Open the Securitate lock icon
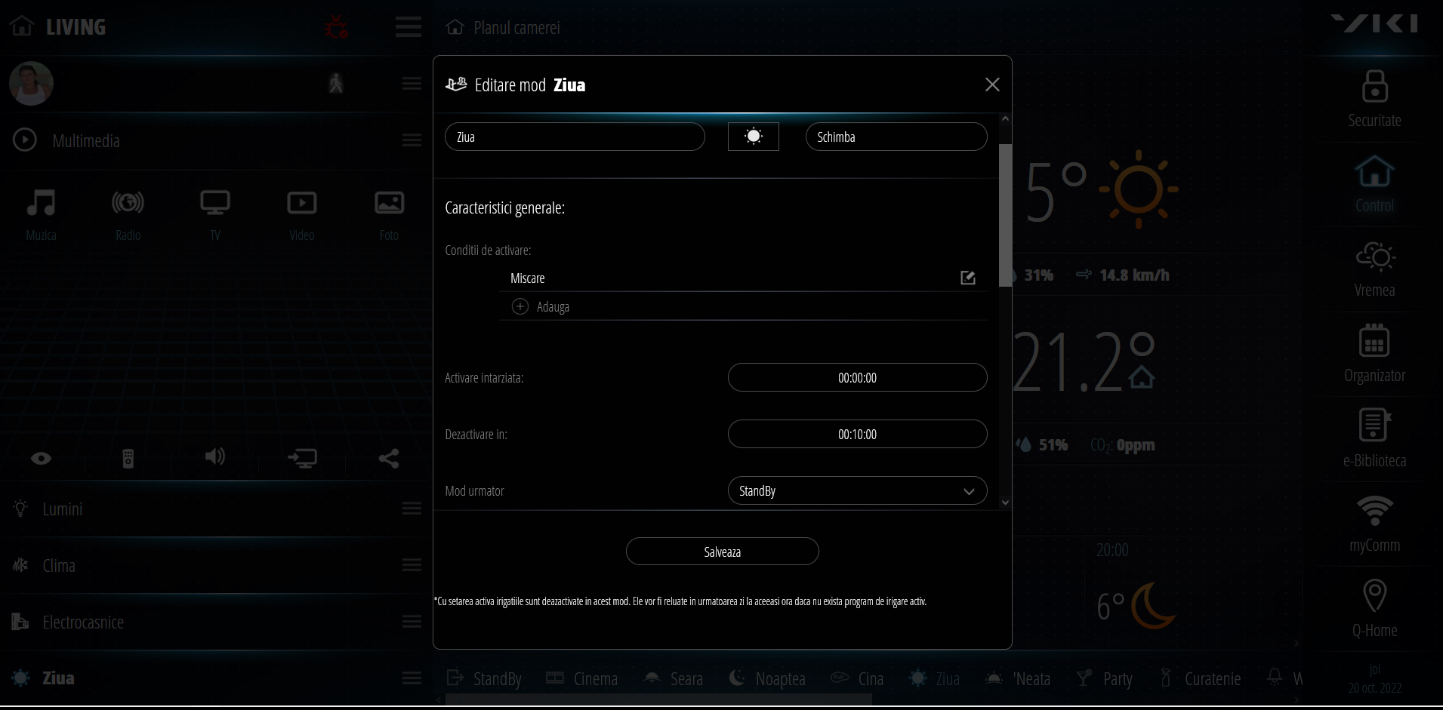Screen dimensions: 1443x710 coord(1374,87)
